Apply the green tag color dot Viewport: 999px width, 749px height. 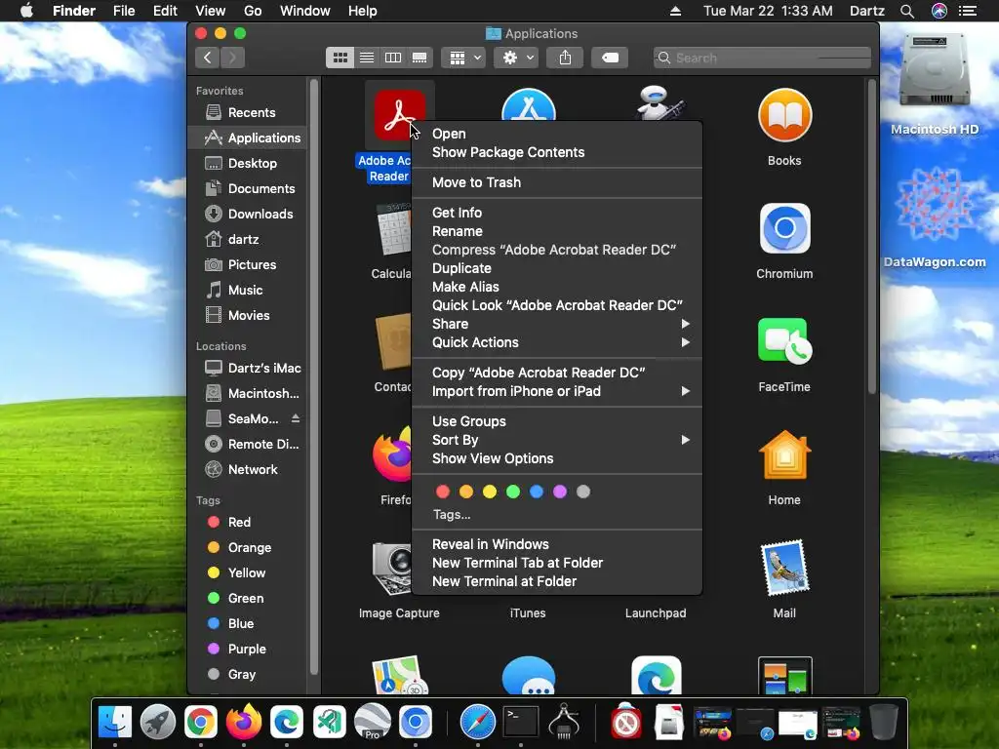(513, 492)
